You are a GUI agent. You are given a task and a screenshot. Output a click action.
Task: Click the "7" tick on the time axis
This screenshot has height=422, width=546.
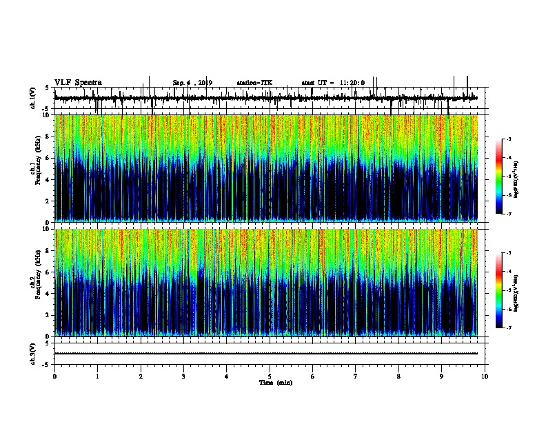356,376
